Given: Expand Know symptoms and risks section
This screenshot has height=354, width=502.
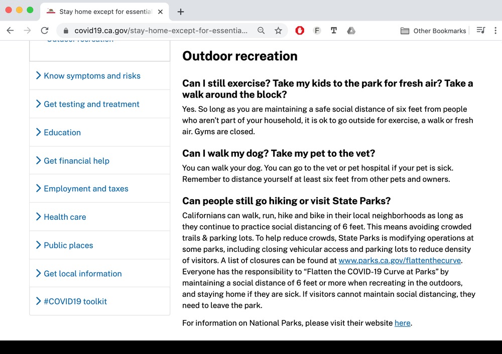Looking at the screenshot, I should pyautogui.click(x=92, y=76).
